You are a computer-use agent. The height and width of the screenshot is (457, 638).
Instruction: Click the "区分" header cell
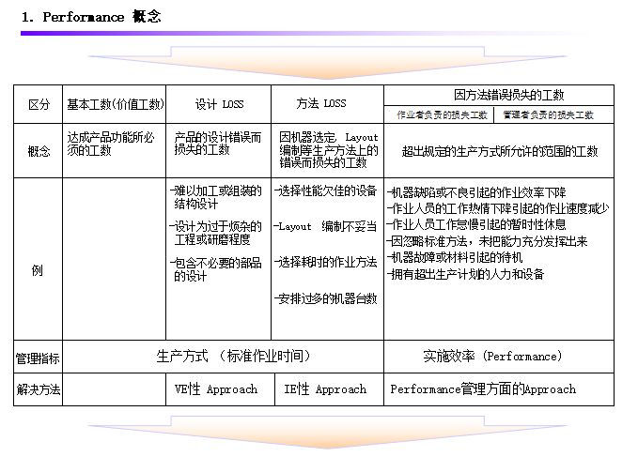(x=38, y=104)
